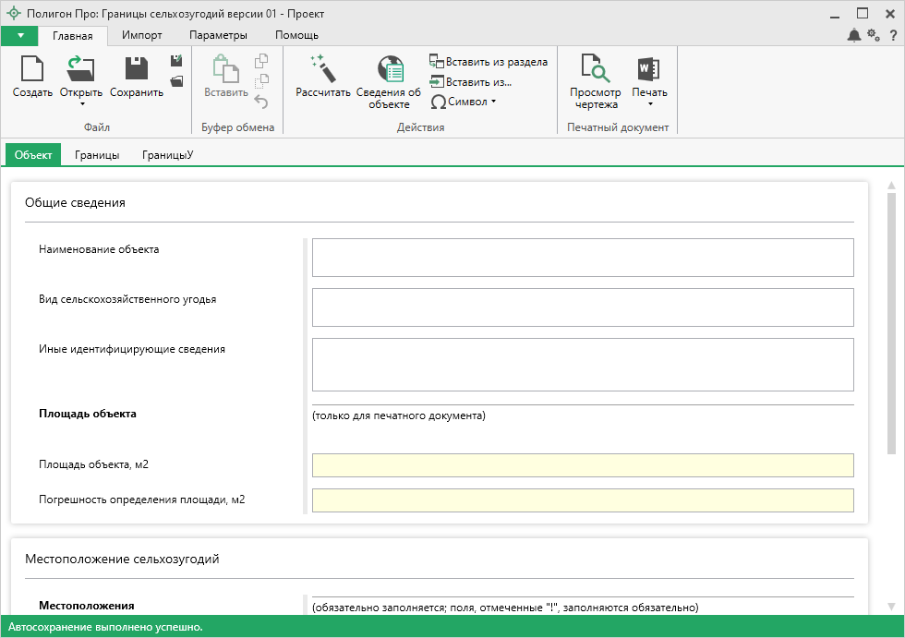Viewport: 905px width, 638px height.
Task: Expand the Символ dropdown
Action: click(x=465, y=102)
